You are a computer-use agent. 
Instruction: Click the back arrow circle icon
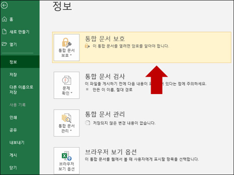4,5
